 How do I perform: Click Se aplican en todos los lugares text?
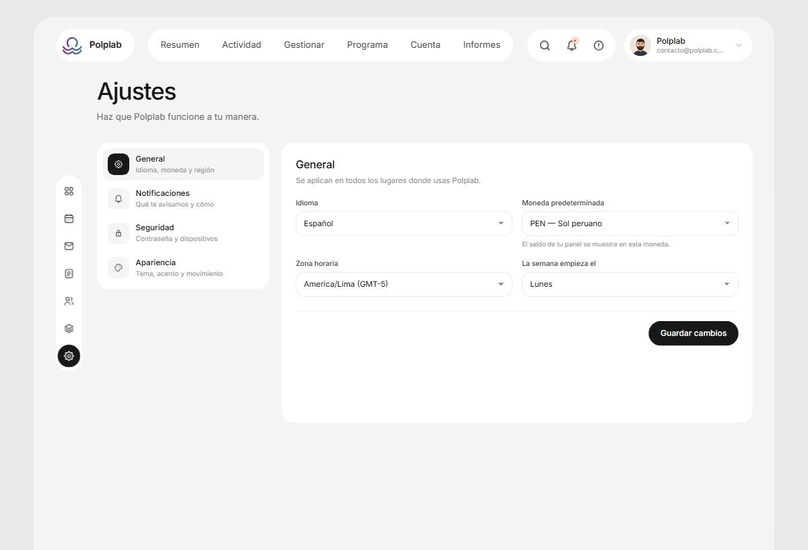(389, 180)
